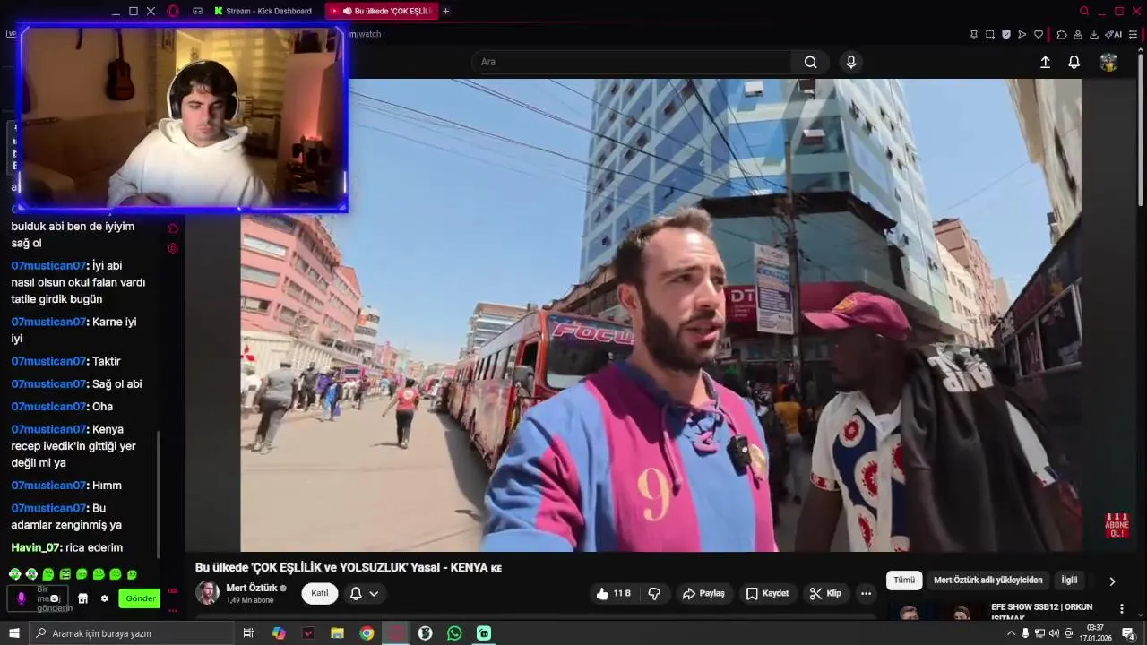Open chat emoji picker smiley
1147x645 pixels.
point(54,598)
